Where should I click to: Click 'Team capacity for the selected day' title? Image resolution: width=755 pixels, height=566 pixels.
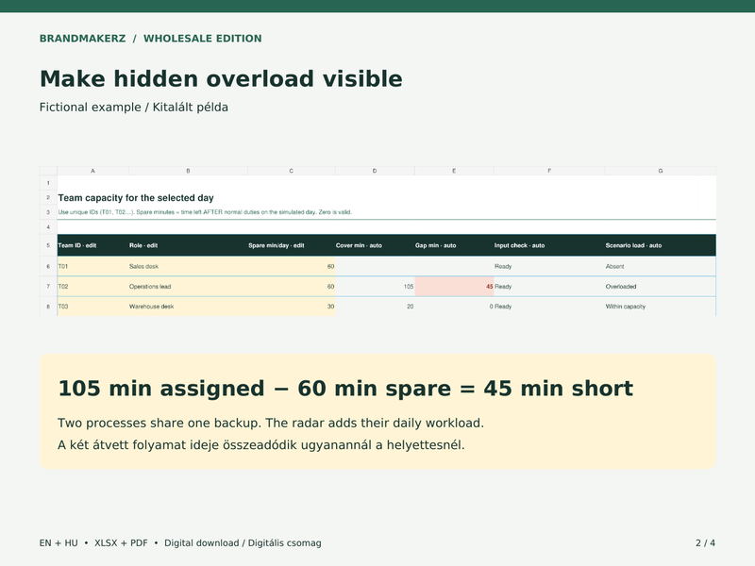click(136, 198)
